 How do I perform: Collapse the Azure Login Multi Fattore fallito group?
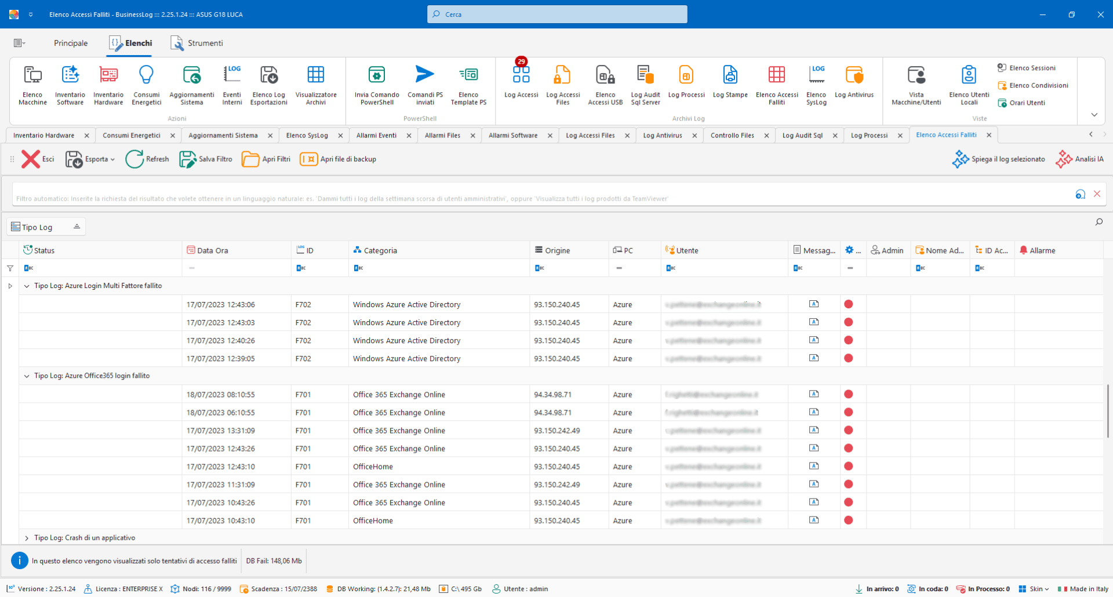27,286
